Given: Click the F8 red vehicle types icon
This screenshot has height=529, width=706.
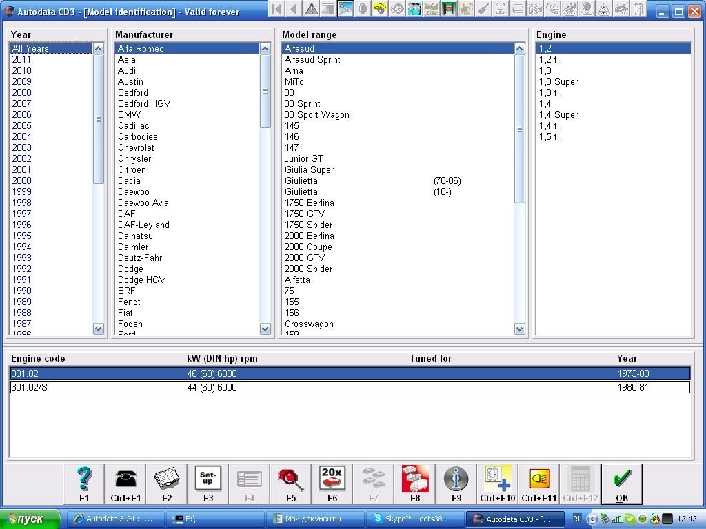Looking at the screenshot, I should tap(415, 484).
